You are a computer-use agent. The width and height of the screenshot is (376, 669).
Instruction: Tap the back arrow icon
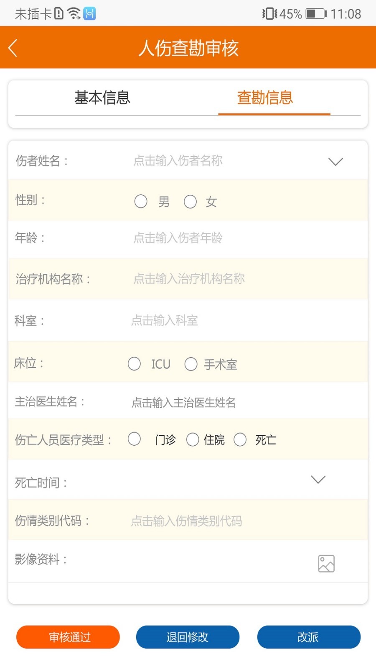(x=13, y=48)
